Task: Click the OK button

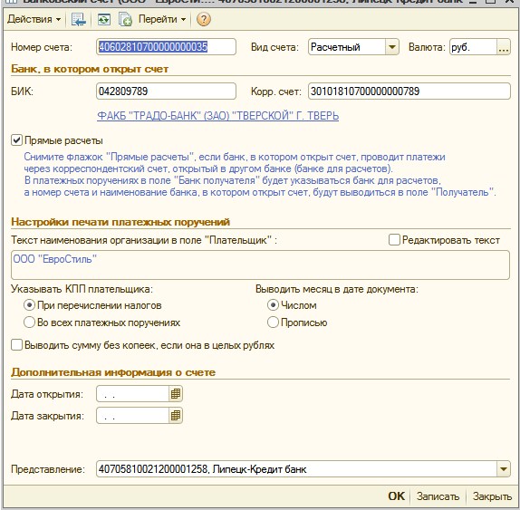Action: coord(396,496)
